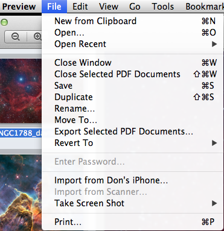Select Save in File menu
Screen dimensions: 224x231
pos(133,86)
